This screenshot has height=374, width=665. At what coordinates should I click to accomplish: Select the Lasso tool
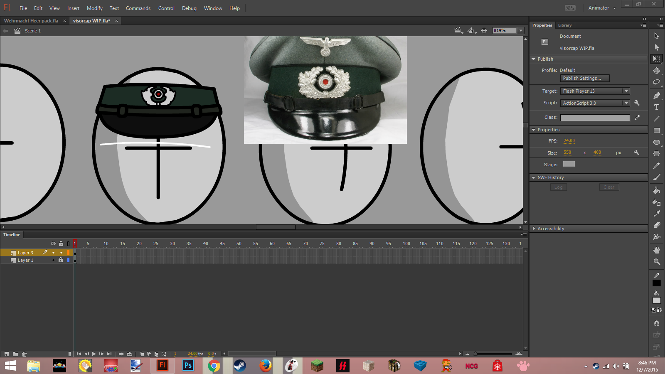click(657, 82)
